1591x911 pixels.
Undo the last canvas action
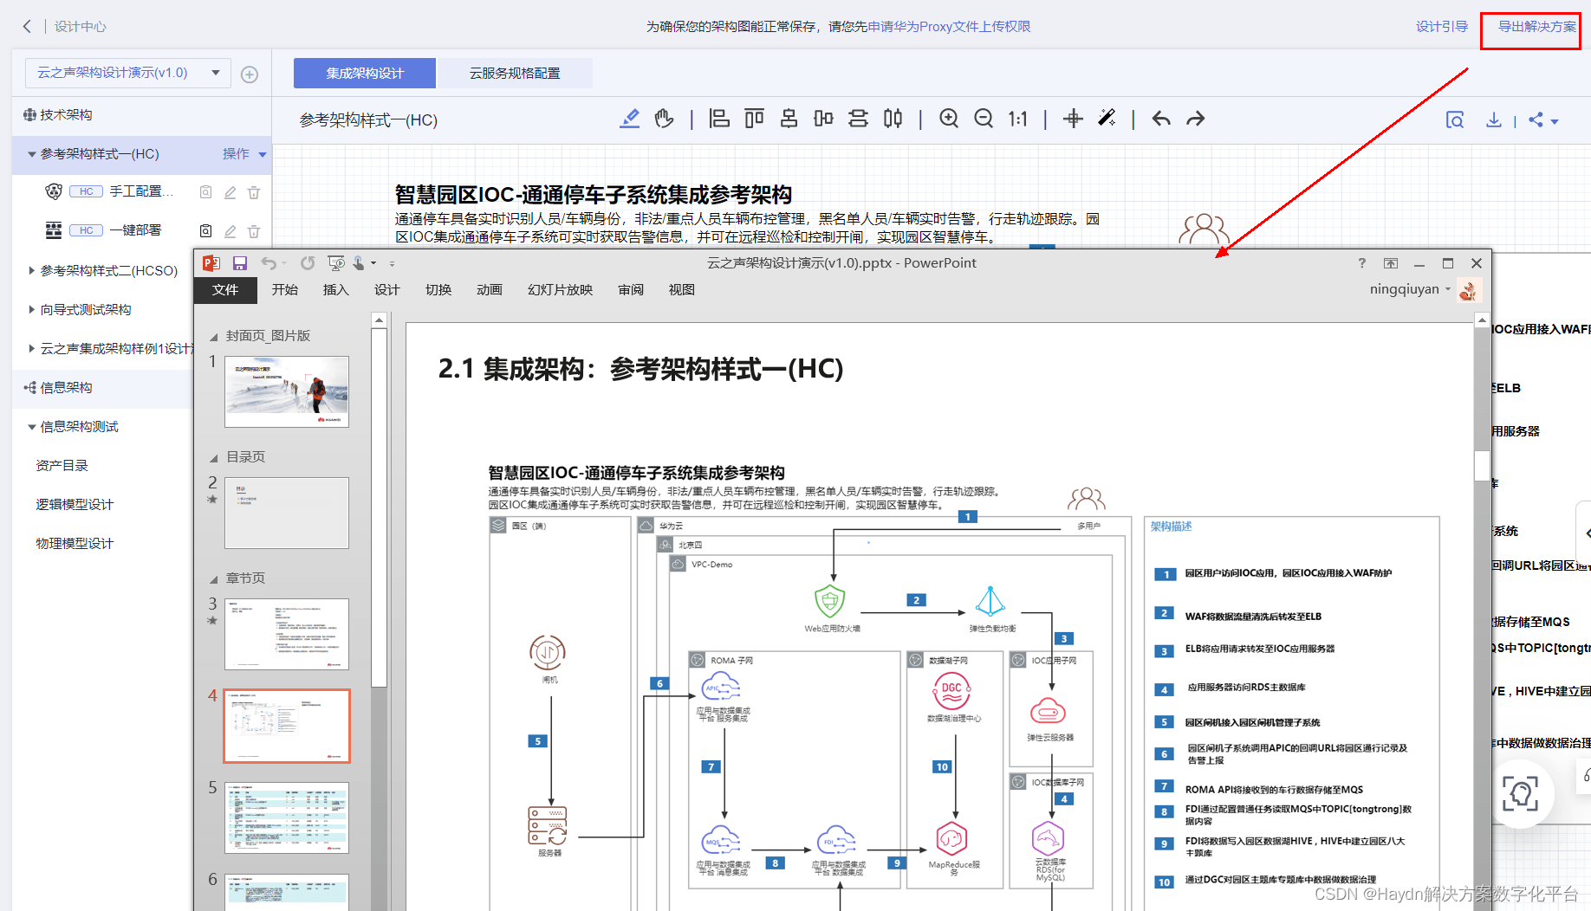pos(1161,119)
